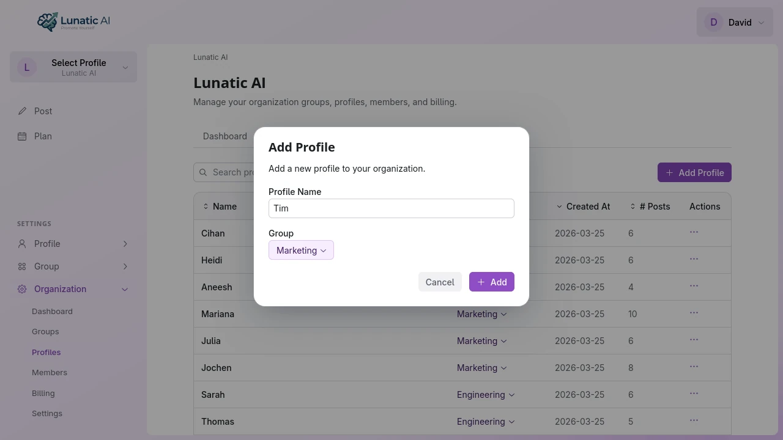This screenshot has width=783, height=440.
Task: Open actions menu for Jochen
Action: click(x=694, y=367)
